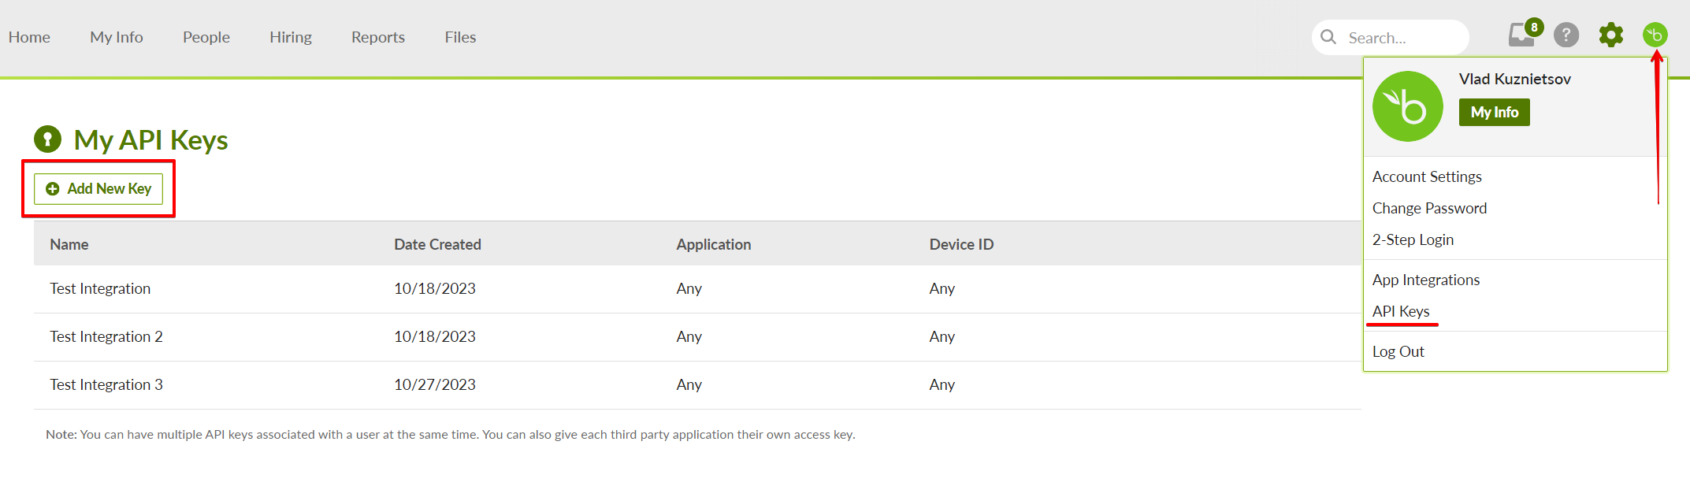Viewport: 1690px width, 486px height.
Task: Open the People navigation item
Action: 206,37
